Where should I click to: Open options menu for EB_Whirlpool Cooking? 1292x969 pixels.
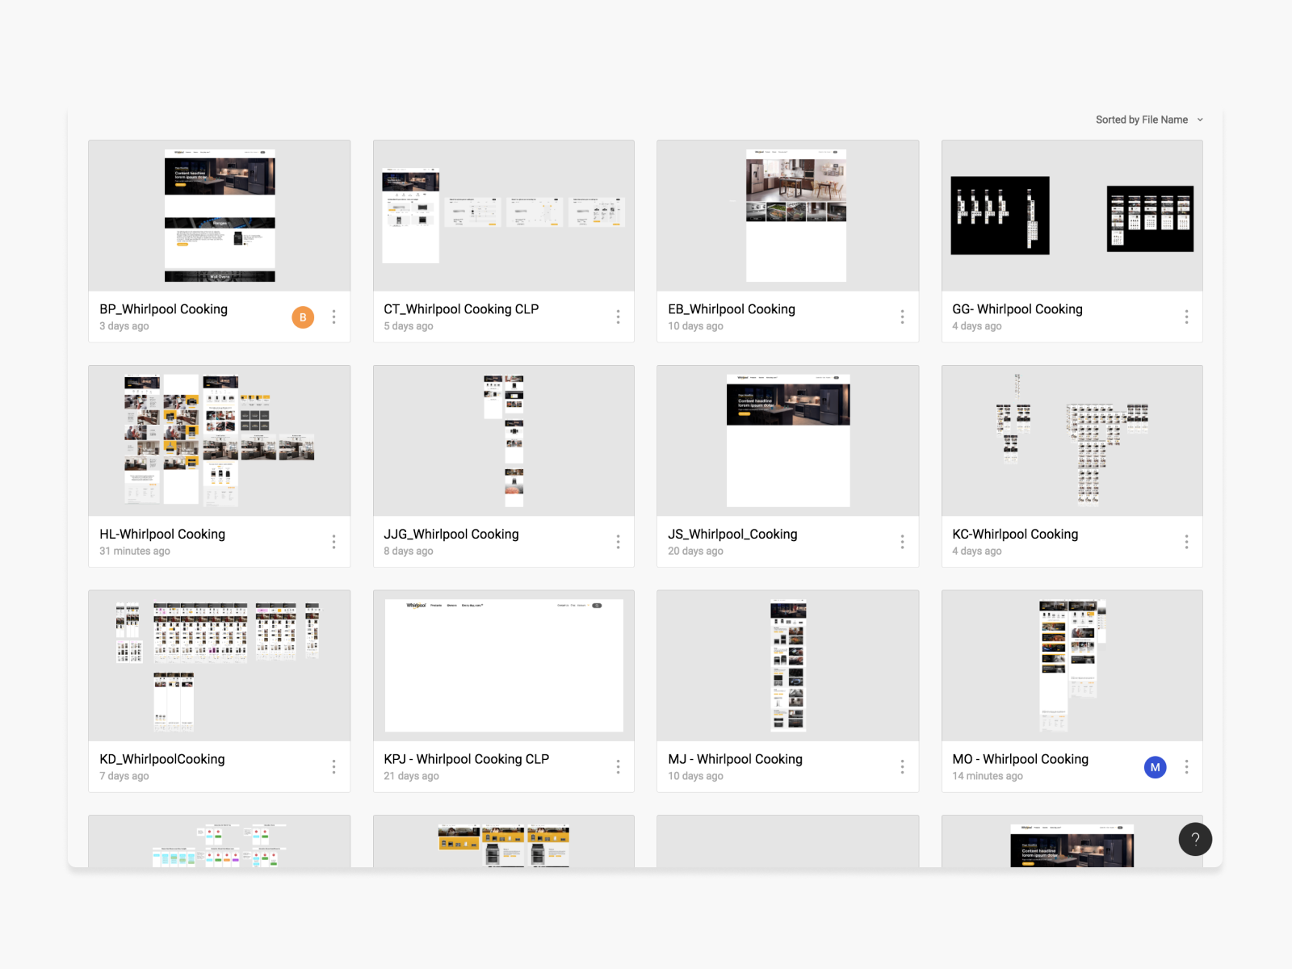(902, 317)
